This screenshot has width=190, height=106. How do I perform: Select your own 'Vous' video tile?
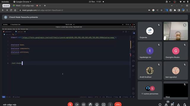click(x=176, y=90)
